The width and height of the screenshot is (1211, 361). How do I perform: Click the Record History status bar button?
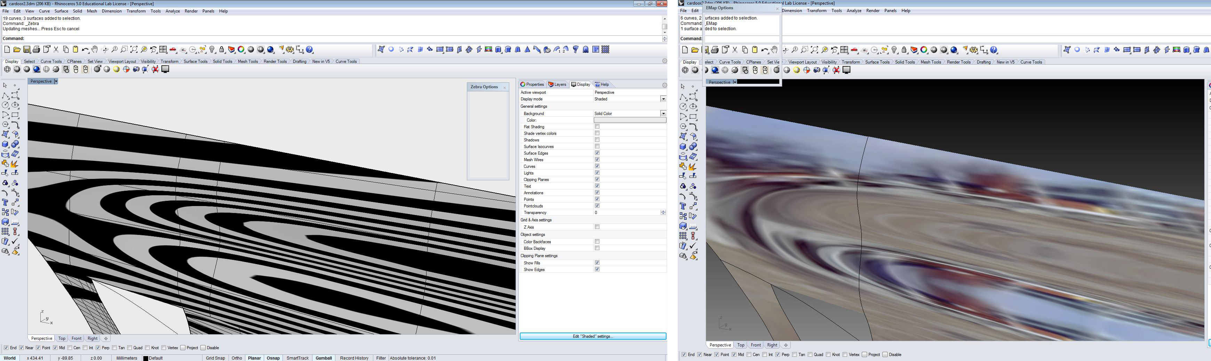pyautogui.click(x=354, y=358)
